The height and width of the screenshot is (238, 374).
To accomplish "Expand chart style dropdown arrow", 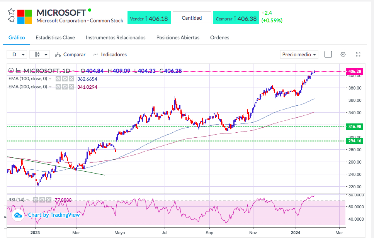I will [46, 55].
